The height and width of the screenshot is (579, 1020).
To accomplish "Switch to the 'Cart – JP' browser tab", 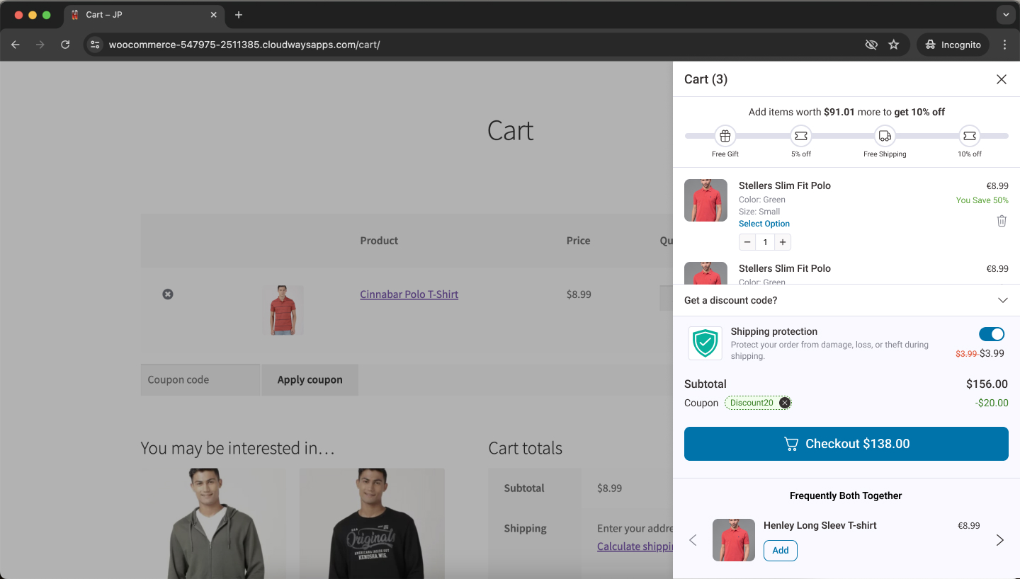I will (x=142, y=14).
